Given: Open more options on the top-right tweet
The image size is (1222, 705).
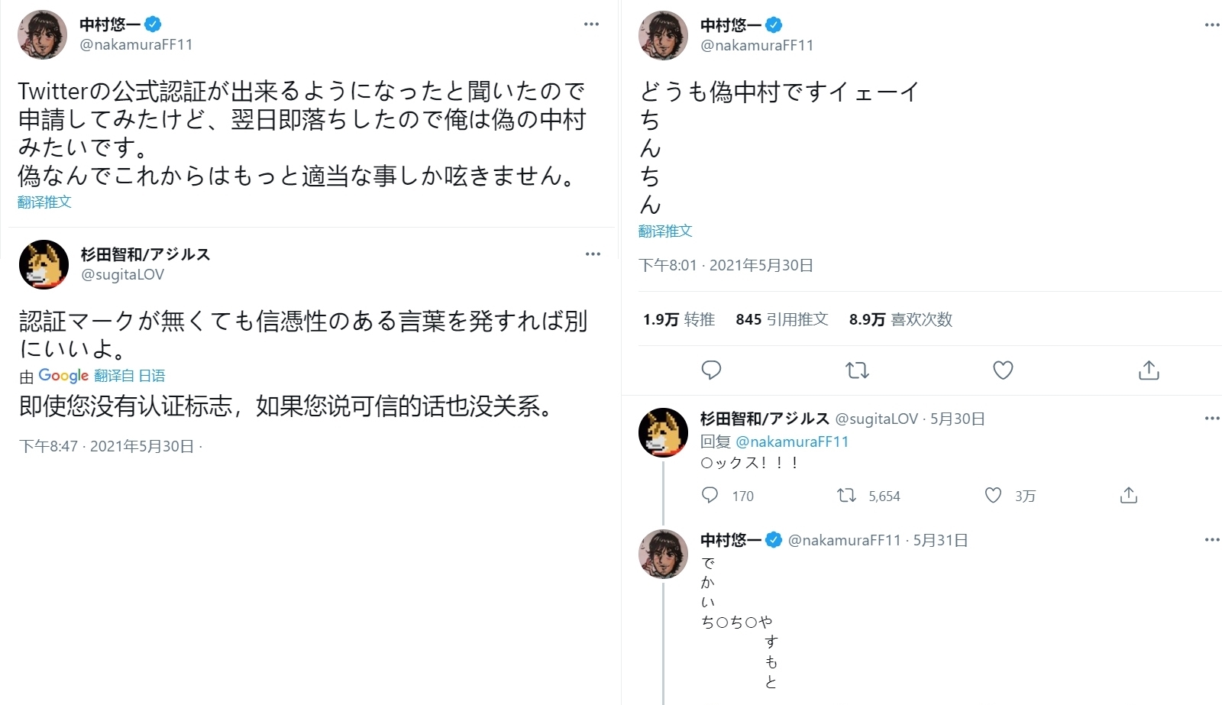Looking at the screenshot, I should coord(1212,25).
